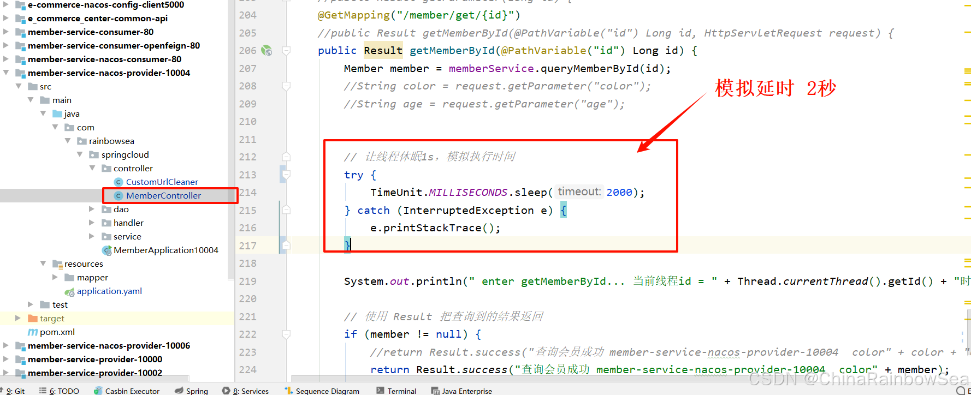Click the java source root folder icon
This screenshot has height=395, width=971.
pyautogui.click(x=57, y=113)
